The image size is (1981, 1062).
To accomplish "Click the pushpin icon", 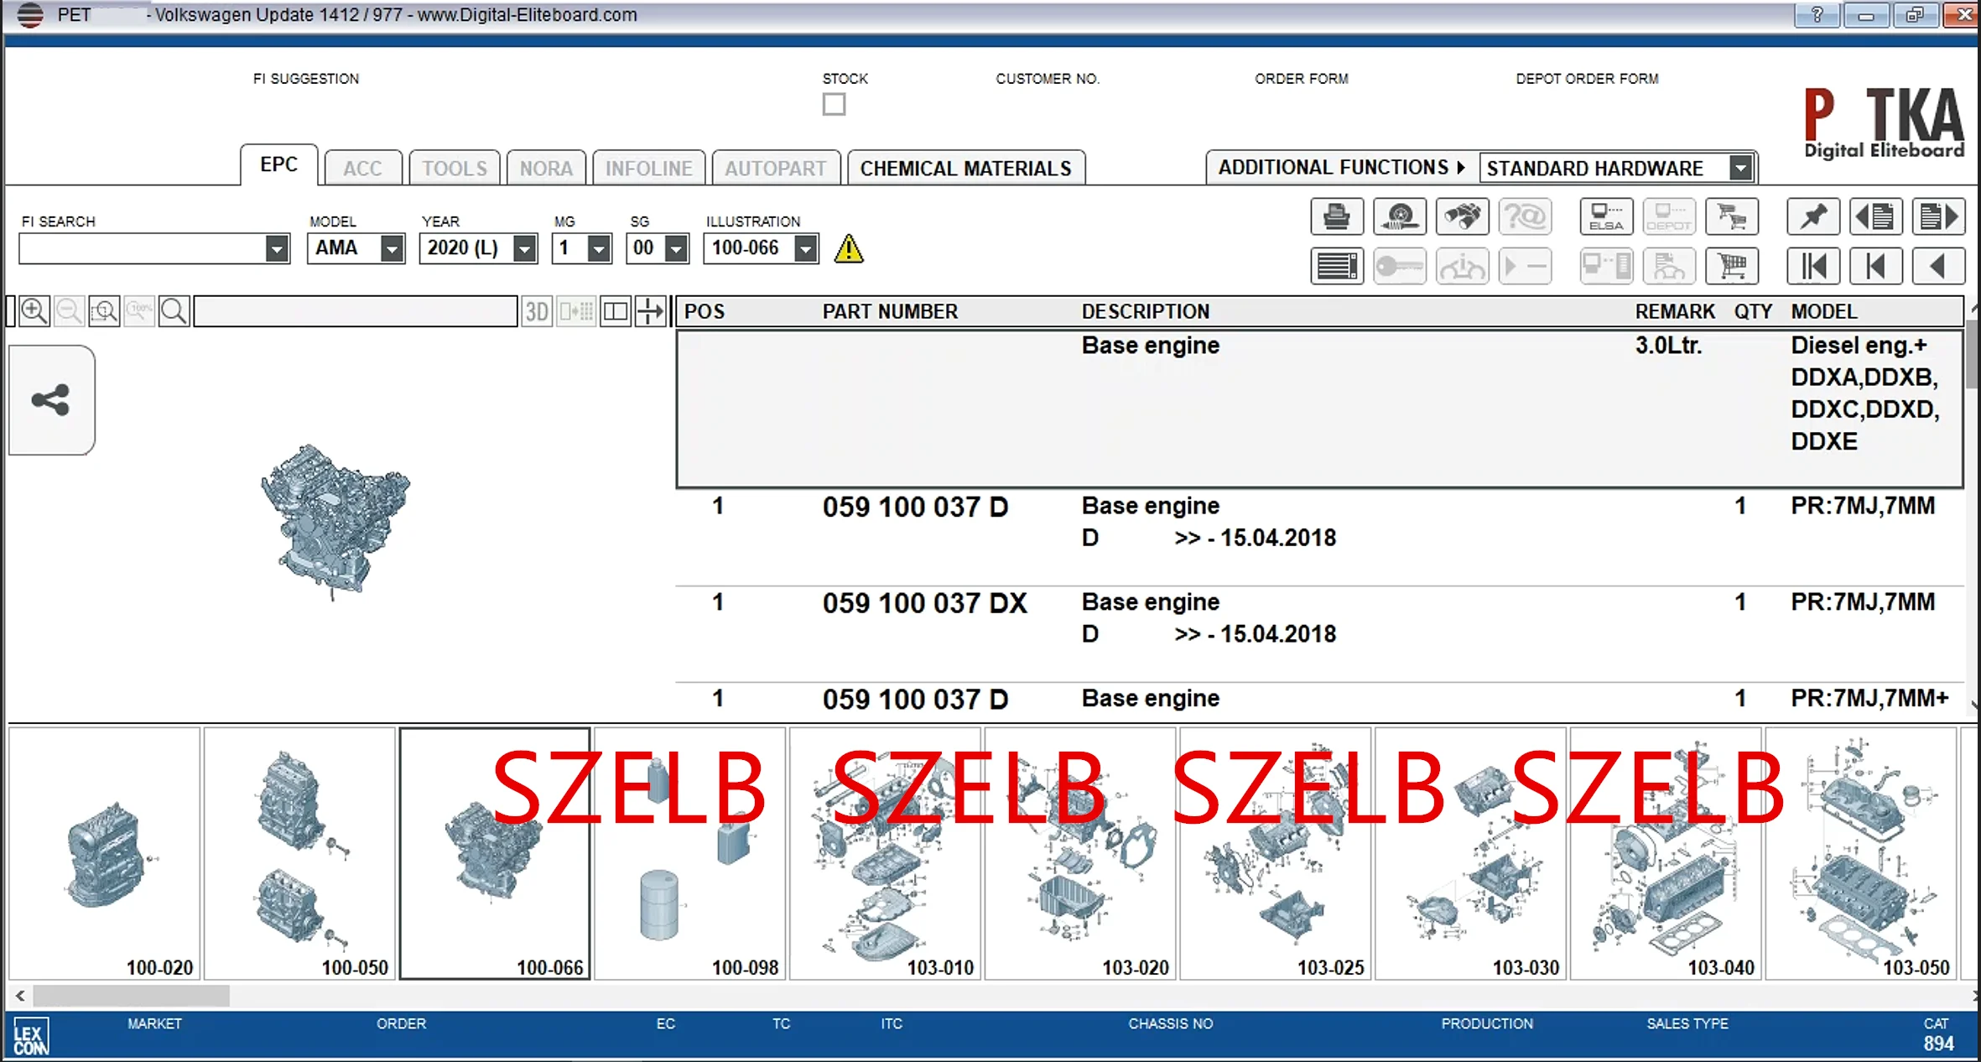I will pyautogui.click(x=1812, y=217).
